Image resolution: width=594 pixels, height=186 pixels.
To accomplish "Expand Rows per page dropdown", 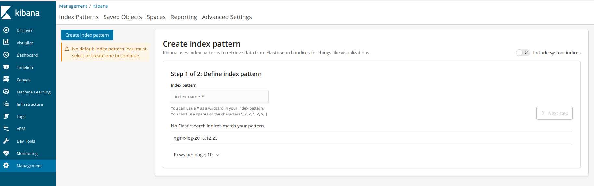I will [197, 155].
